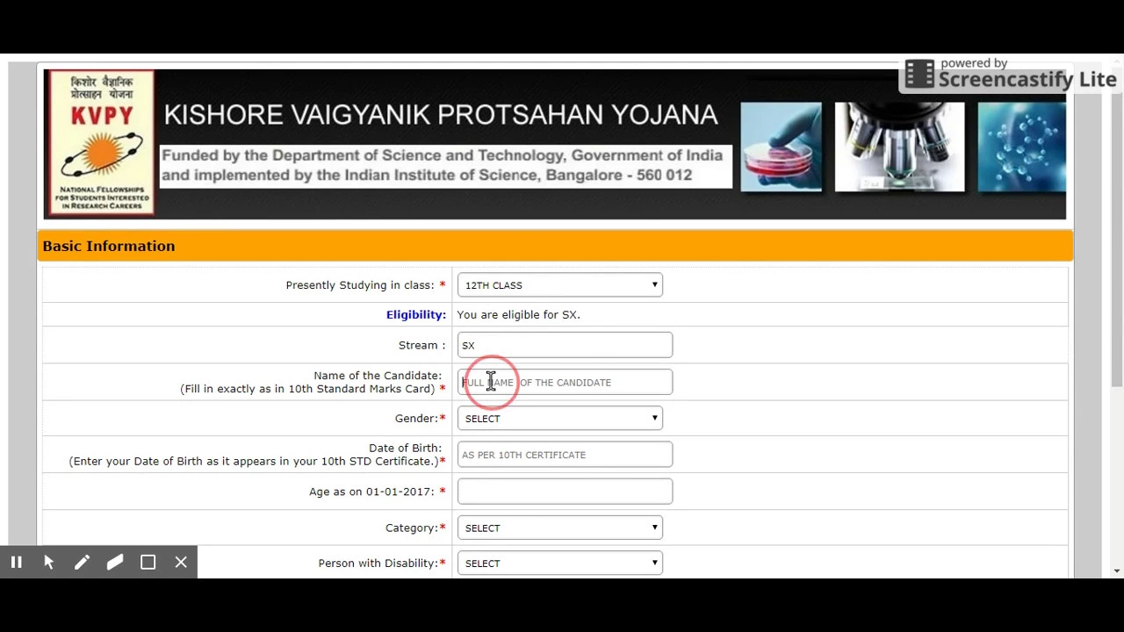Click the "Person with Disability:" label
Screen dimensions: 1124x632
pos(378,564)
